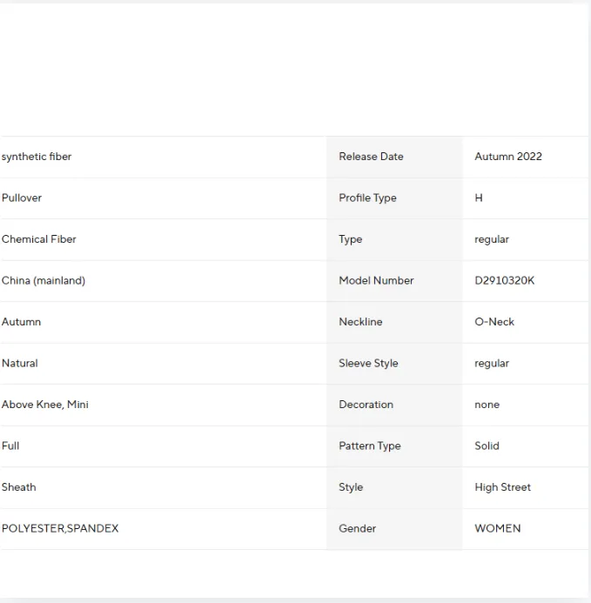Select the Pullover value

pos(22,198)
